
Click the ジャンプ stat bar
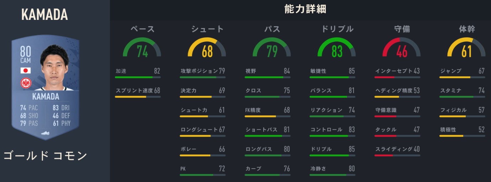coord(462,77)
